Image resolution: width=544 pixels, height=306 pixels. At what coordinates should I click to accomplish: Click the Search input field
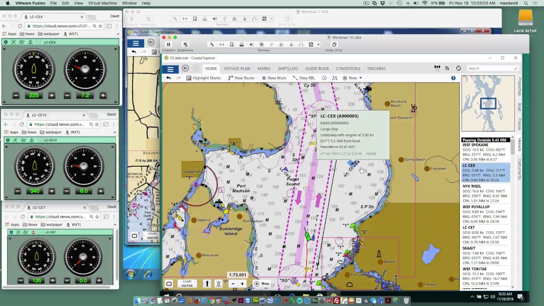click(x=491, y=68)
